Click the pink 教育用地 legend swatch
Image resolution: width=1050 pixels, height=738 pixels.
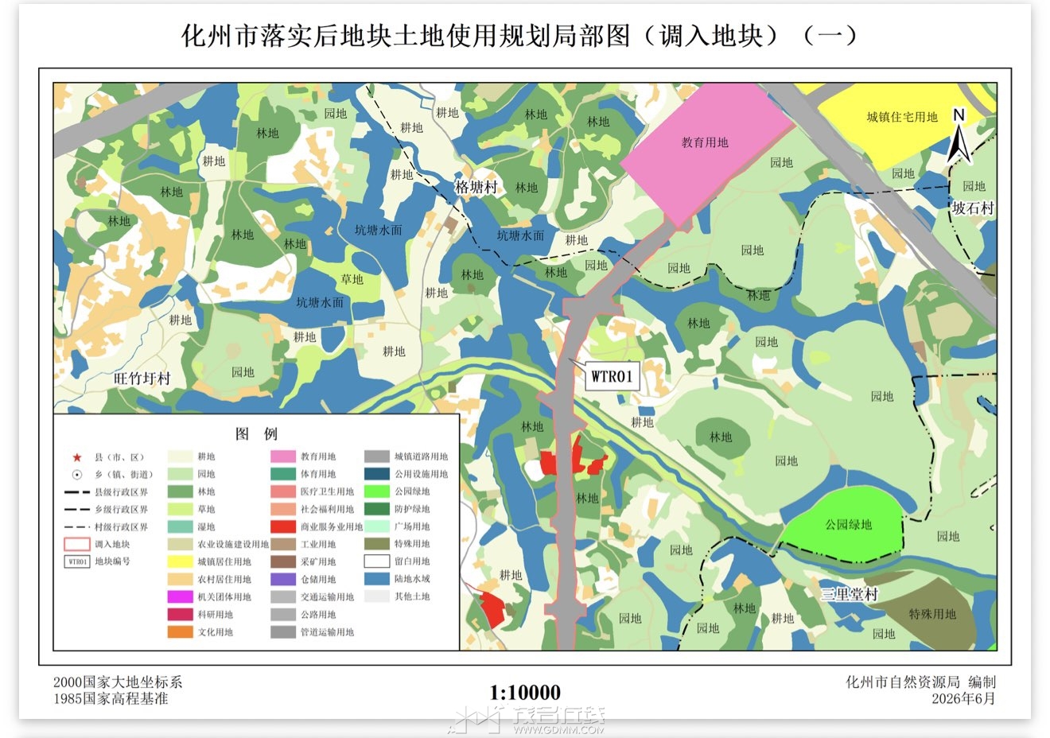pyautogui.click(x=283, y=456)
